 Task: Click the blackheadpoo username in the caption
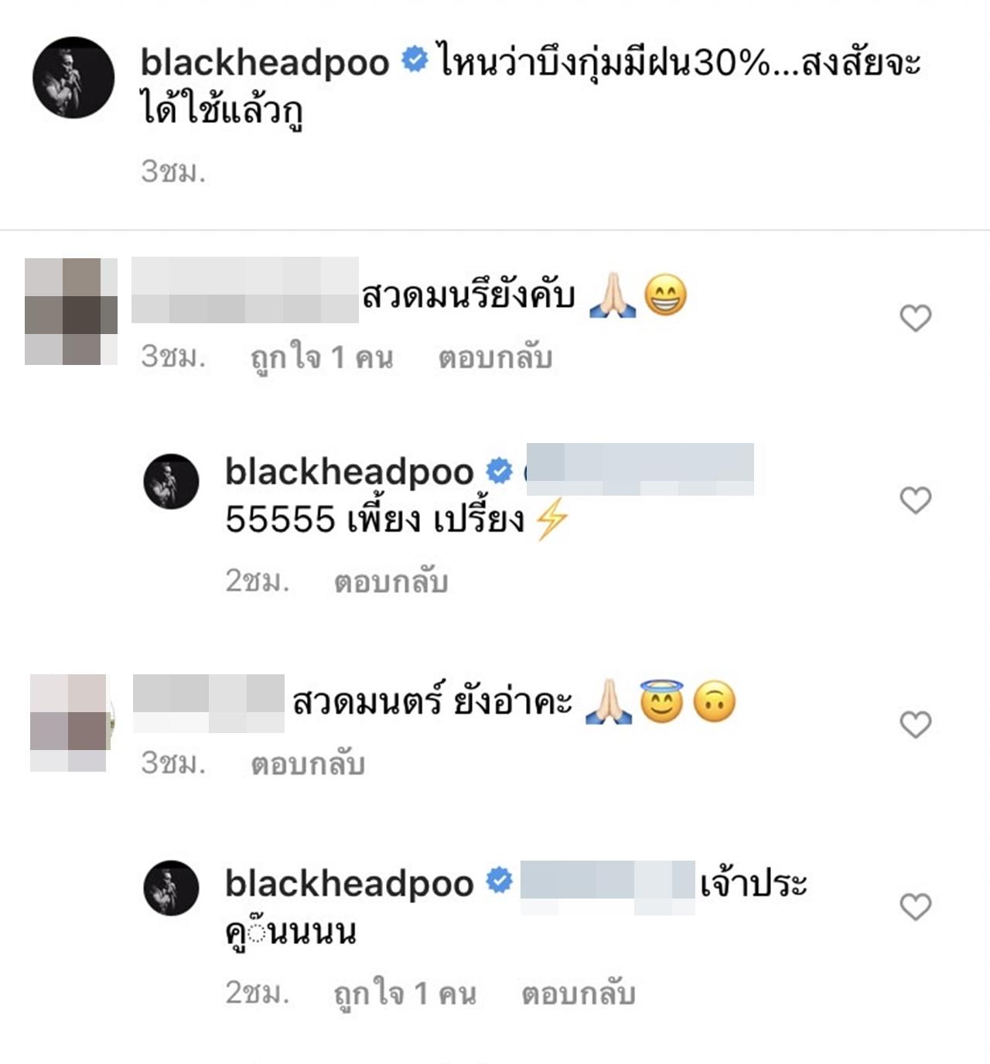point(265,63)
